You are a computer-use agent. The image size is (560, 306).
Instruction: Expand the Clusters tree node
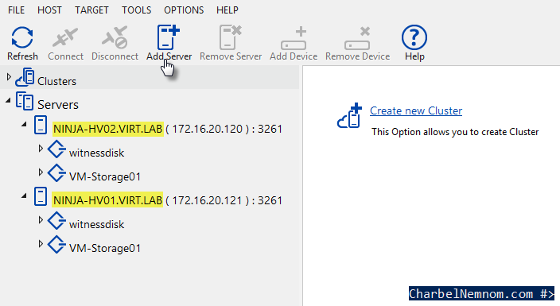click(9, 77)
